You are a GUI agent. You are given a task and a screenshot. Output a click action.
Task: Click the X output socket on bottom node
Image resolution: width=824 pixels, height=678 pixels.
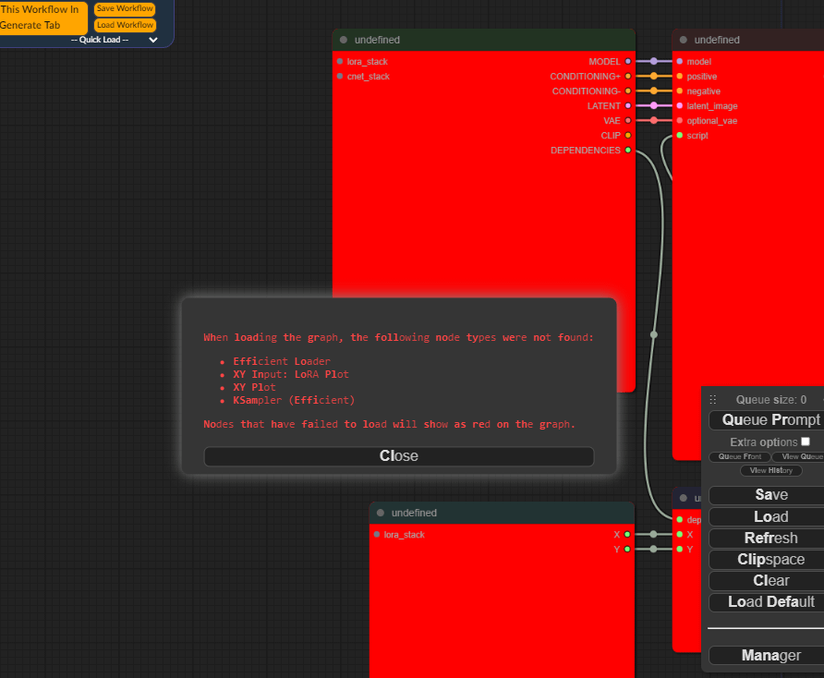coord(627,535)
